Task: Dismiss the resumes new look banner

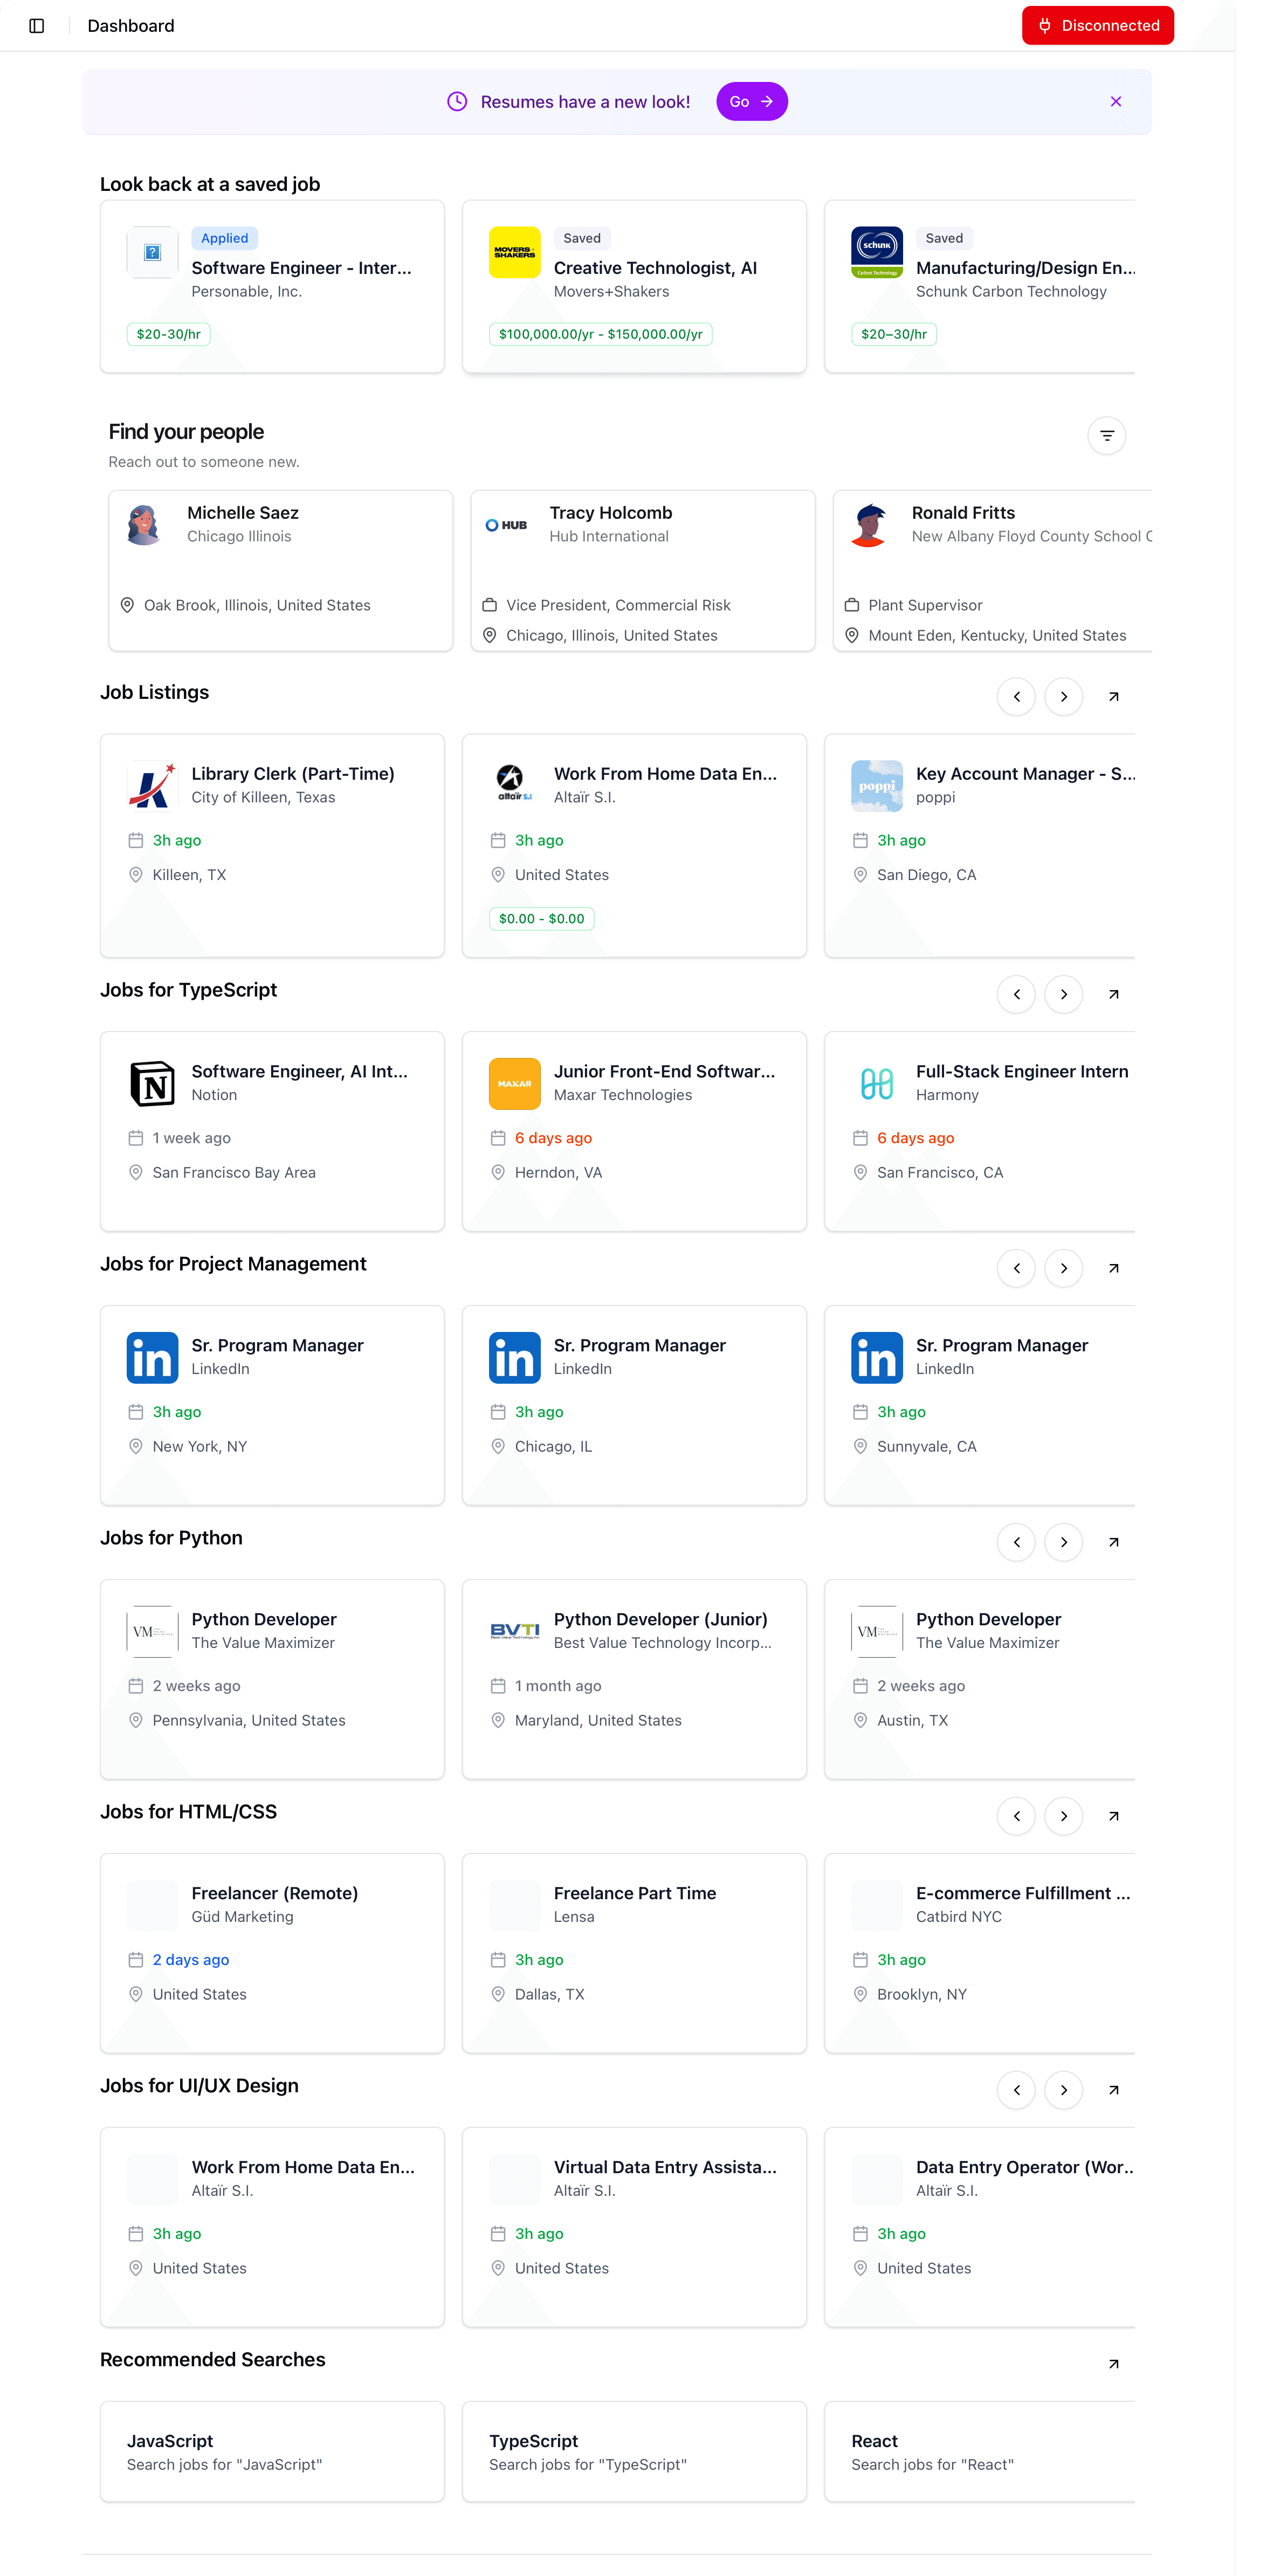Action: point(1115,102)
